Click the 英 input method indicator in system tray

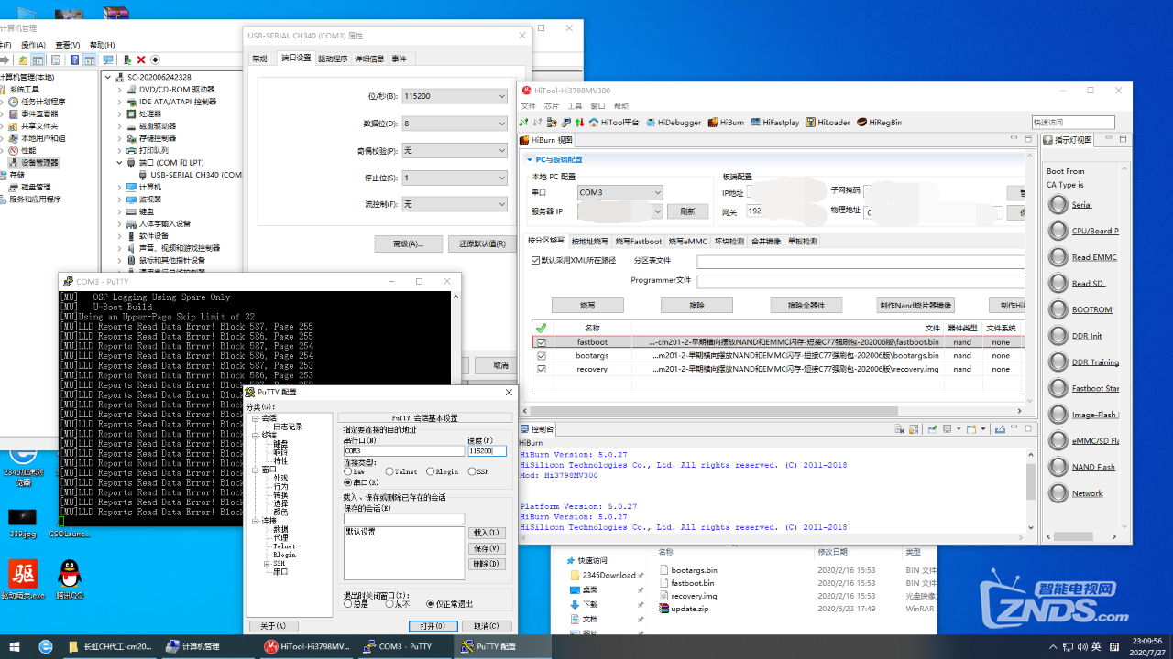1097,646
